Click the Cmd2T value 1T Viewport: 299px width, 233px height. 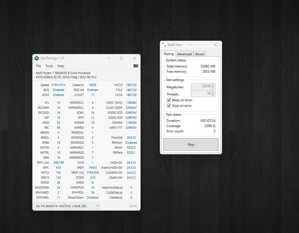pos(93,95)
